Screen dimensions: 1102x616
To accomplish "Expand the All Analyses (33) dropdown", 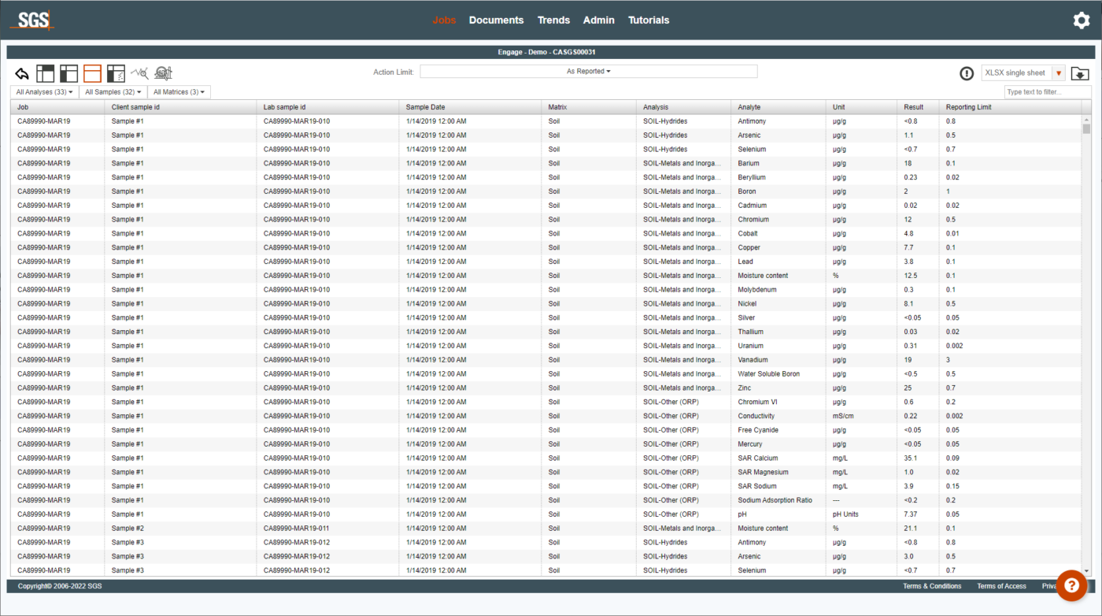I will tap(45, 92).
